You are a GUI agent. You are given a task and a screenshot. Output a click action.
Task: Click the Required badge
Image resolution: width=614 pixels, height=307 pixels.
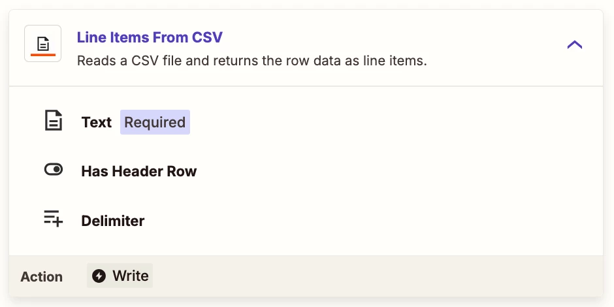155,122
